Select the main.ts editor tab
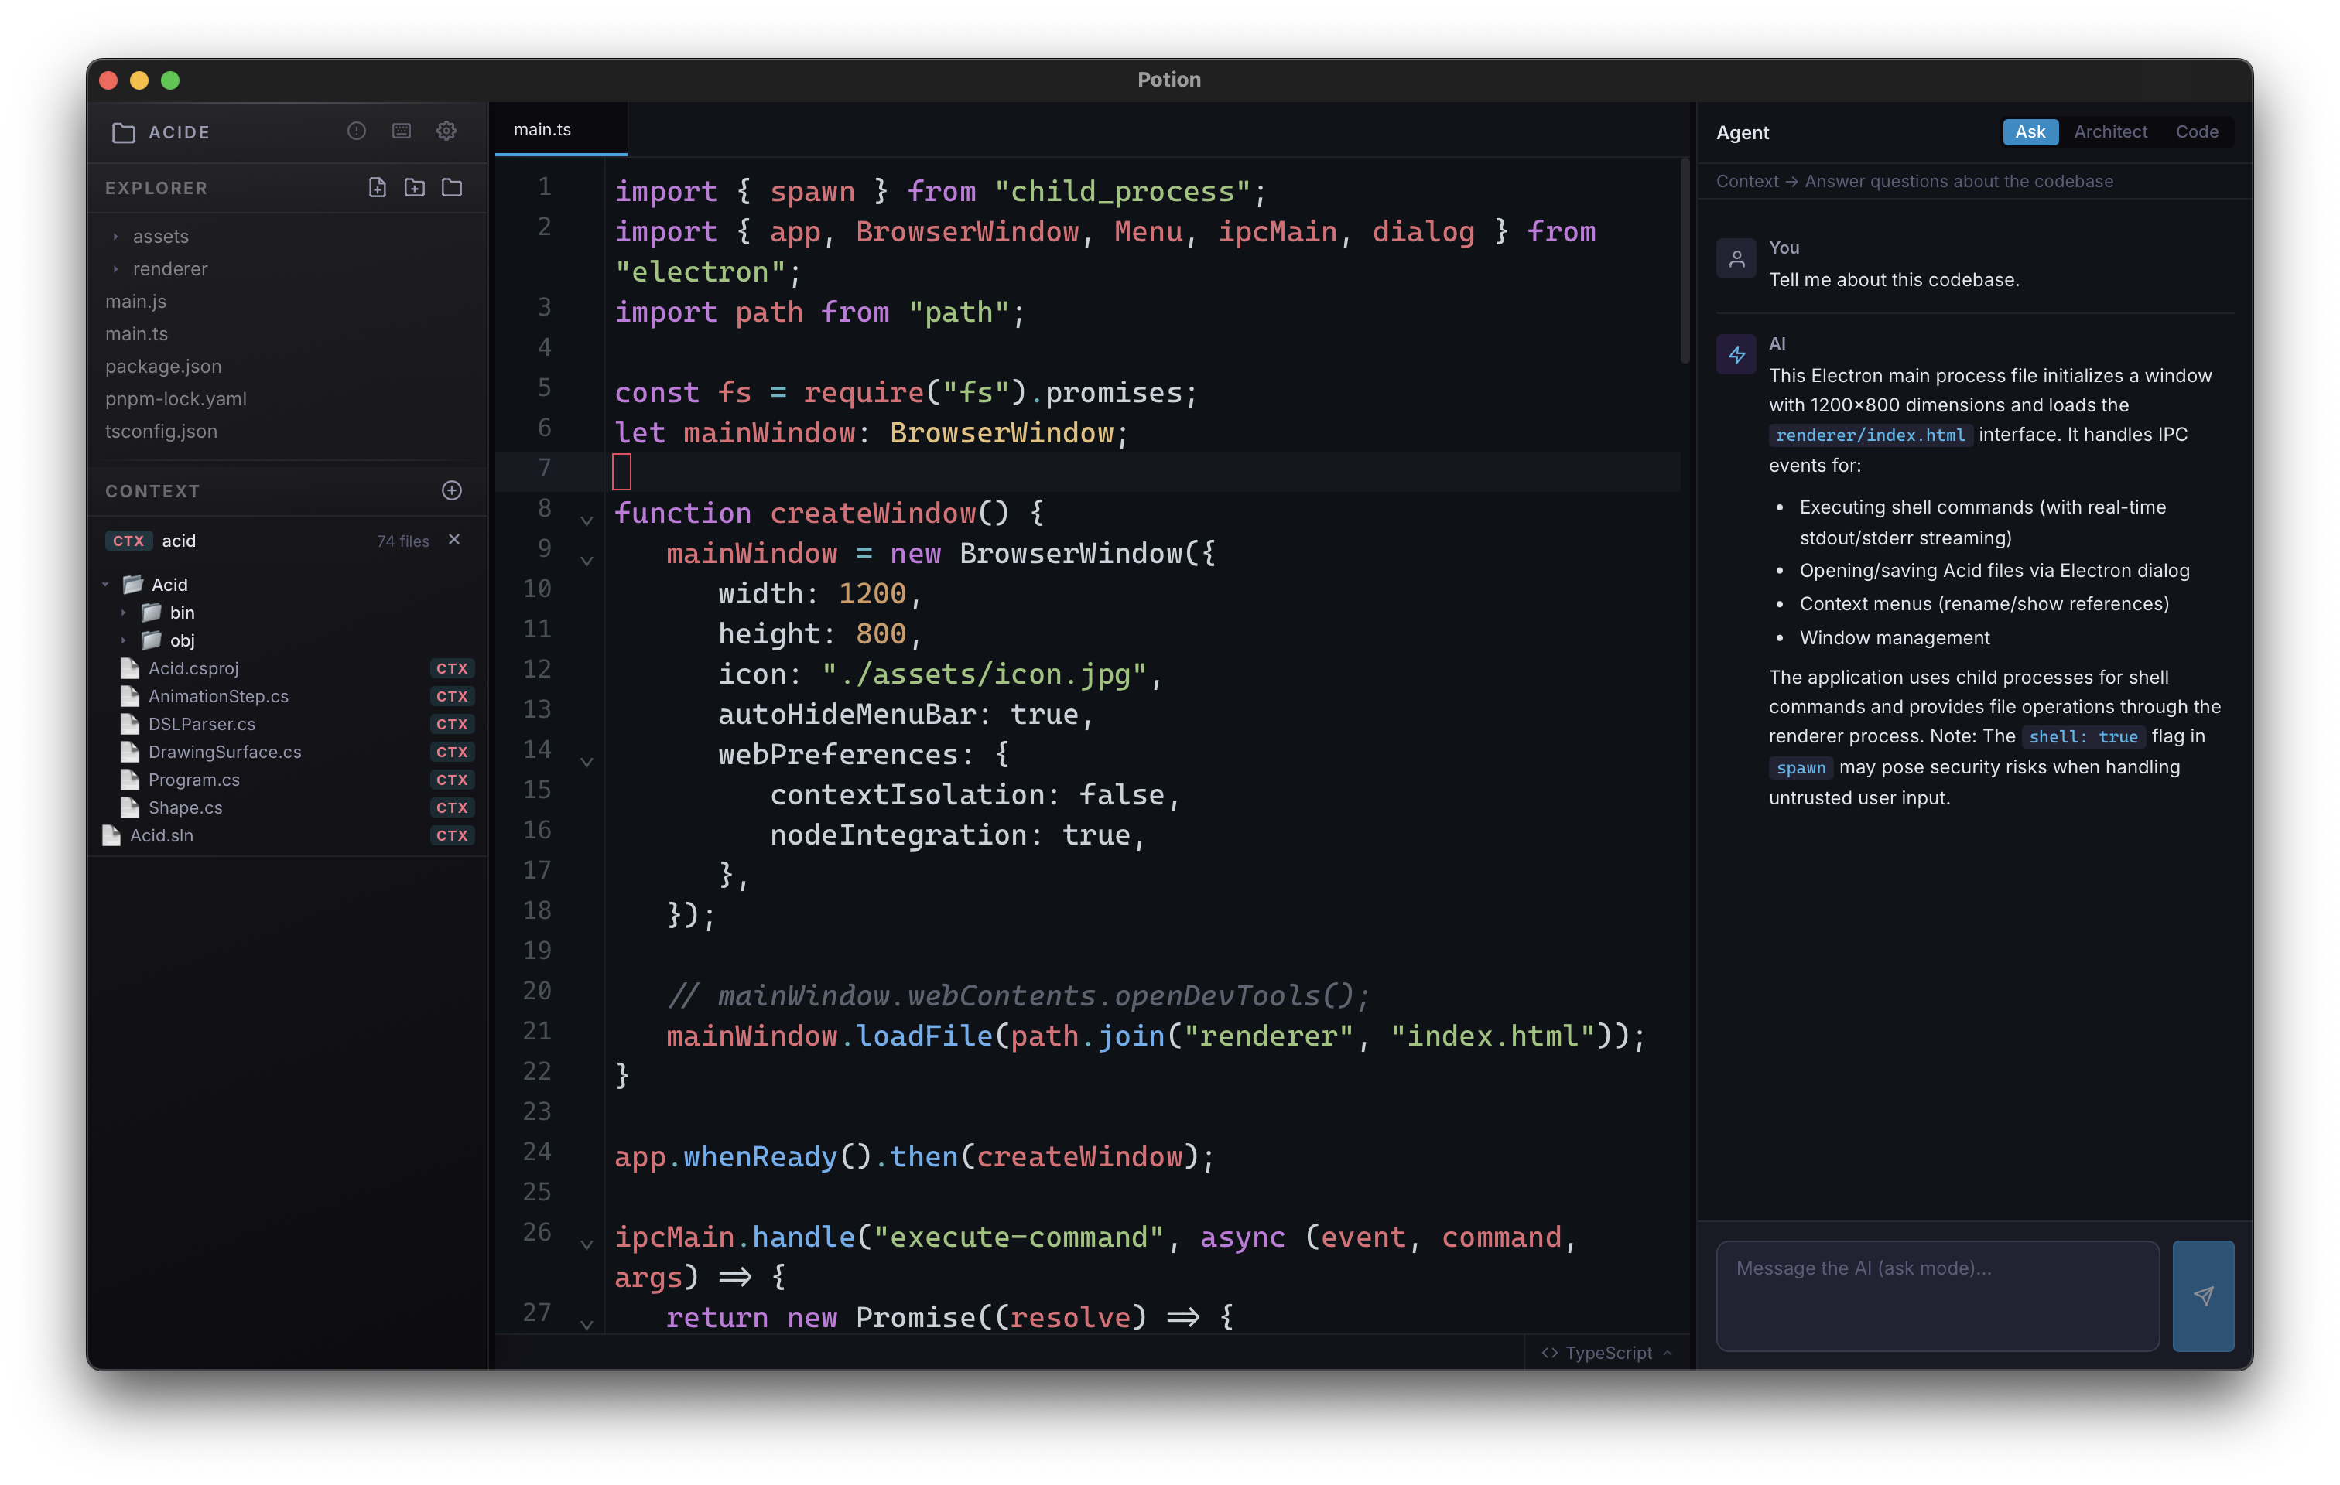 coord(542,129)
